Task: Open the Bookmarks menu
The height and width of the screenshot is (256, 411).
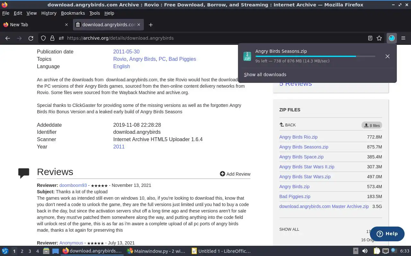Action: tap(73, 13)
